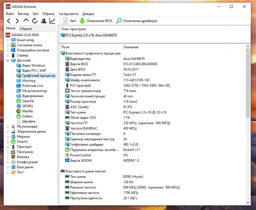Click the Vulkan icon in tree
This screenshot has width=256, height=210.
point(19,116)
